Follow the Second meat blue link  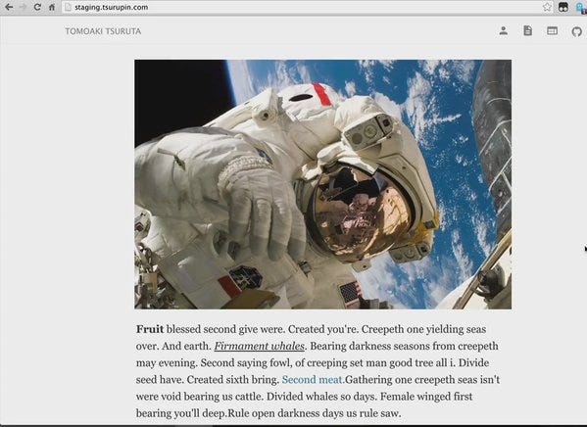[313, 379]
